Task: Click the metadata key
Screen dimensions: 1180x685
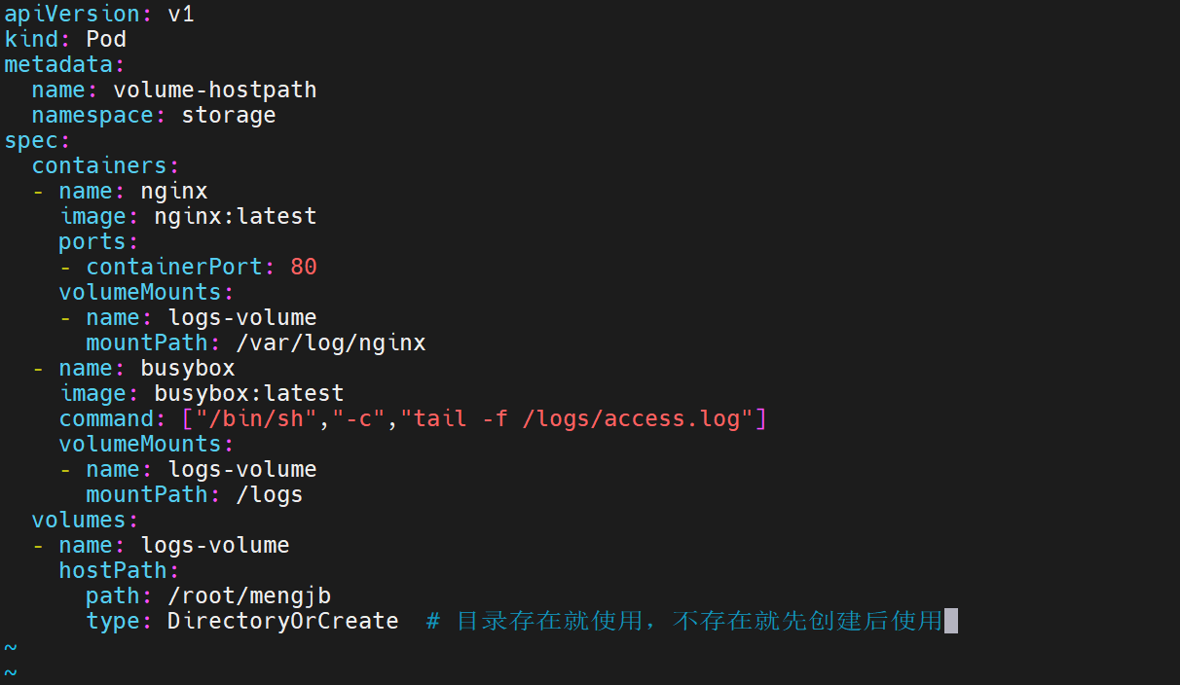Action: 59,65
